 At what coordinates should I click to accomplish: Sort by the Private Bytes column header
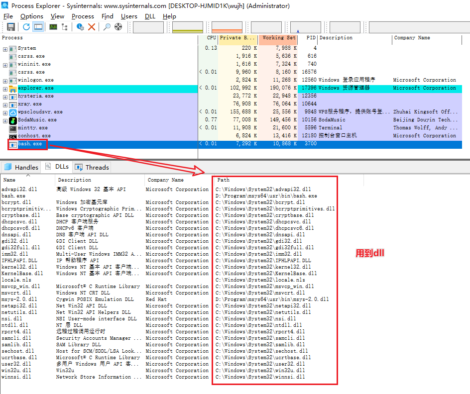point(238,38)
